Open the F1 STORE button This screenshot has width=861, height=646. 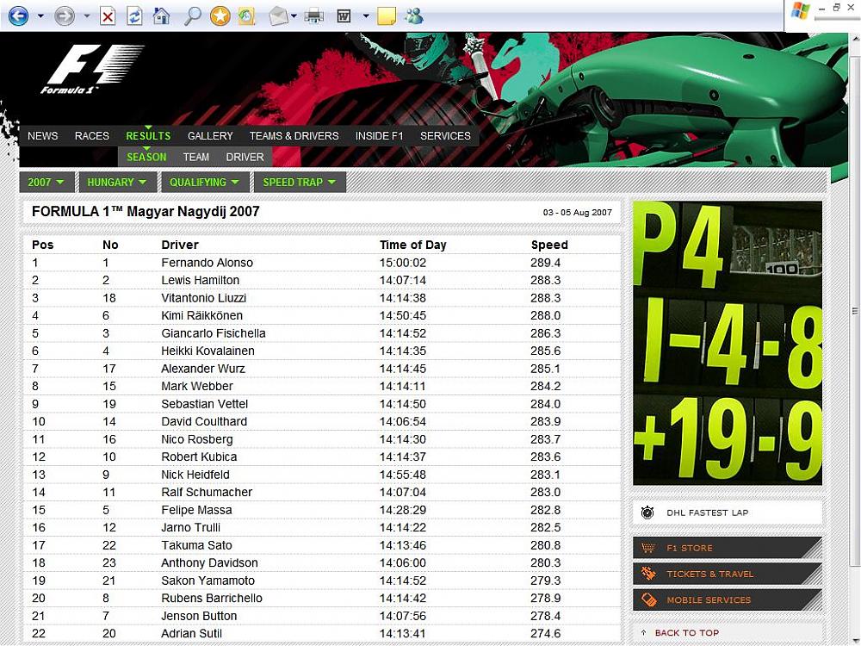tap(727, 548)
